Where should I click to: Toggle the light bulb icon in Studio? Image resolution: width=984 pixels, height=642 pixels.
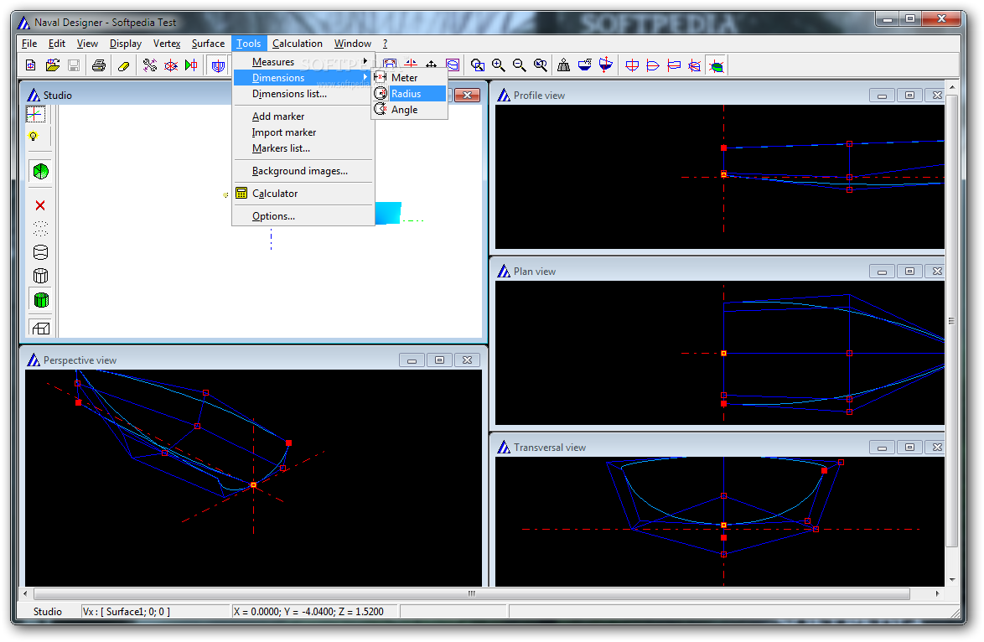(34, 136)
